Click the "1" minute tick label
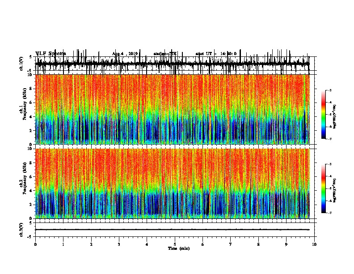This screenshot has width=354, height=274. click(x=63, y=244)
